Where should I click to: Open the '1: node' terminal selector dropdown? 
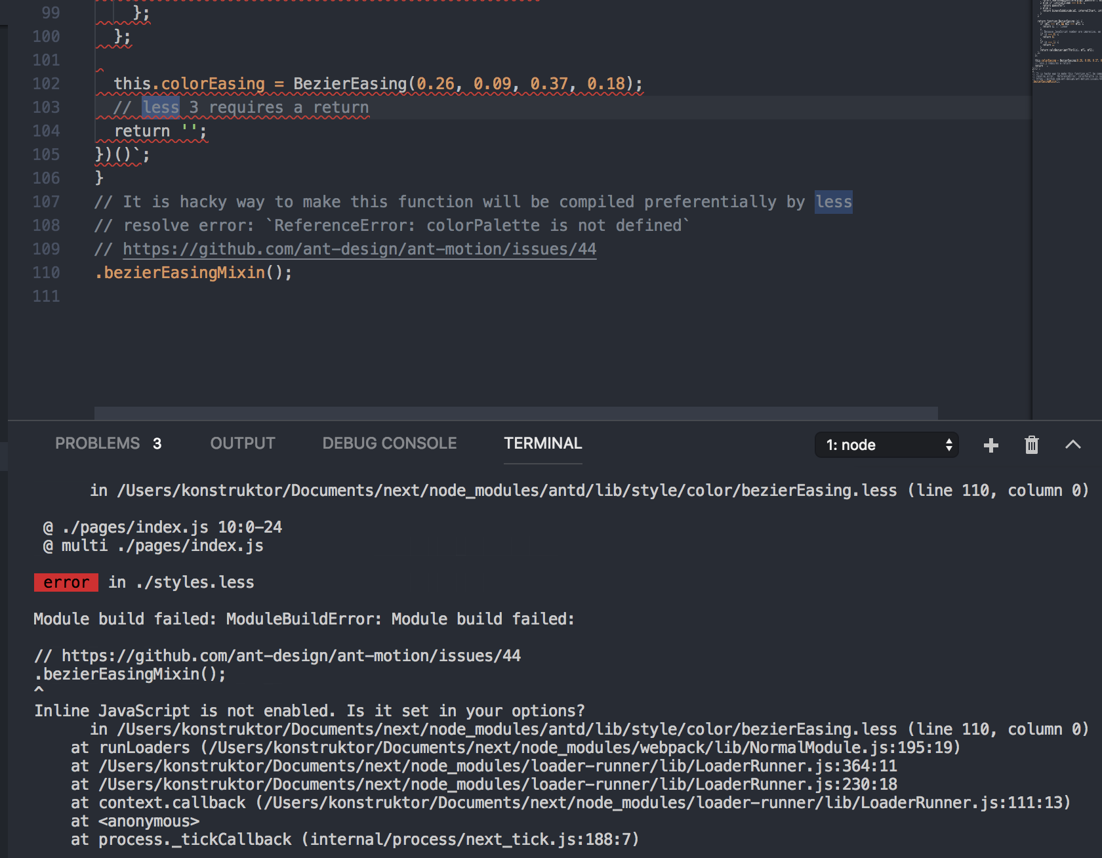coord(886,445)
